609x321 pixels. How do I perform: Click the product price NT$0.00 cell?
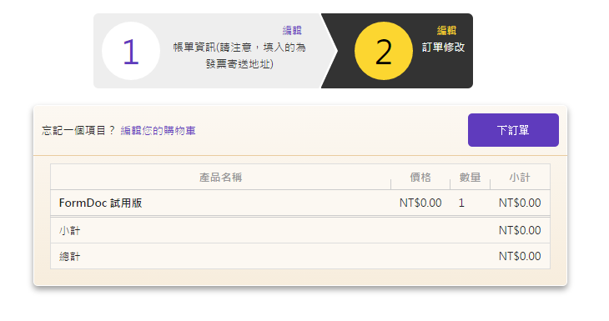(420, 203)
